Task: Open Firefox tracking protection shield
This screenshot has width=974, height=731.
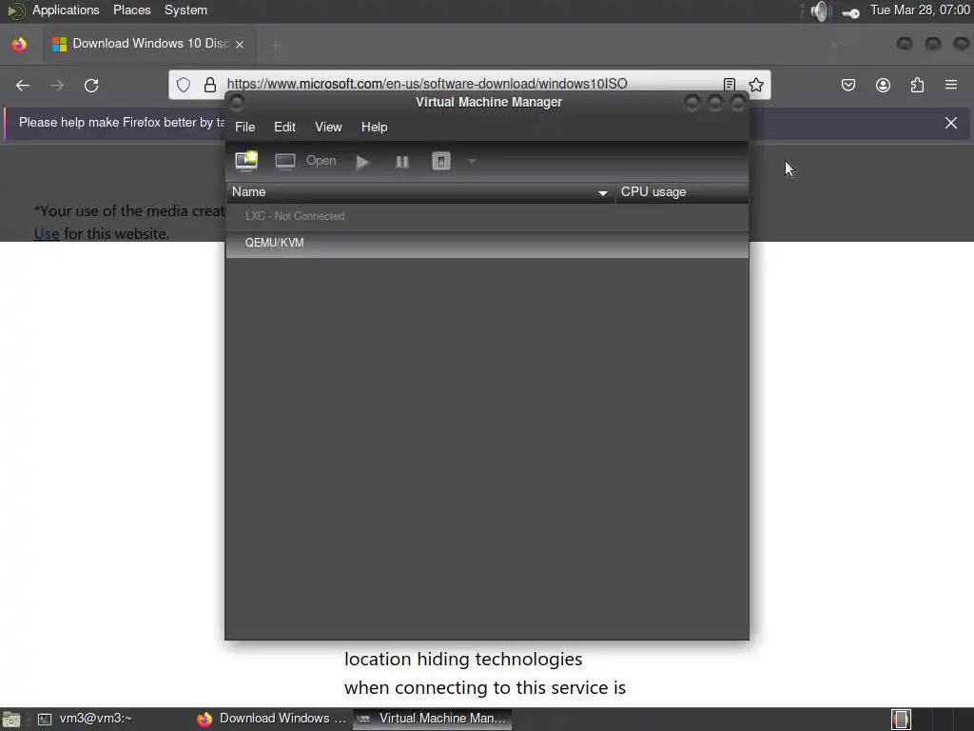Action: tap(184, 85)
